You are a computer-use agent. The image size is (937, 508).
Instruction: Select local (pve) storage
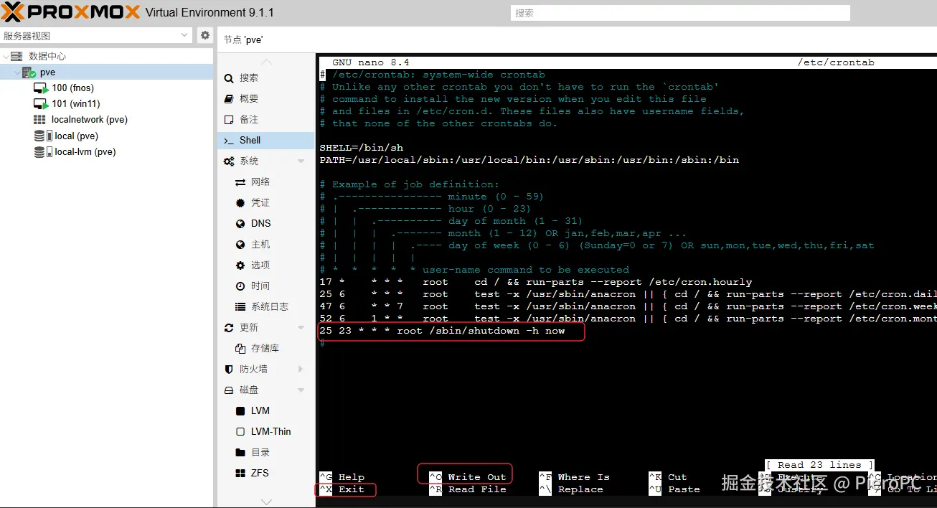click(x=76, y=136)
